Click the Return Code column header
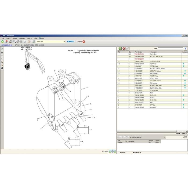Image resolution: width=188 pixels, height=188 pixels. tap(157, 141)
